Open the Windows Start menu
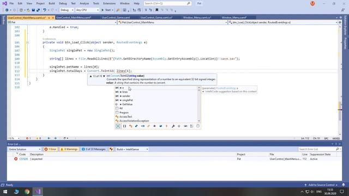 5,191
